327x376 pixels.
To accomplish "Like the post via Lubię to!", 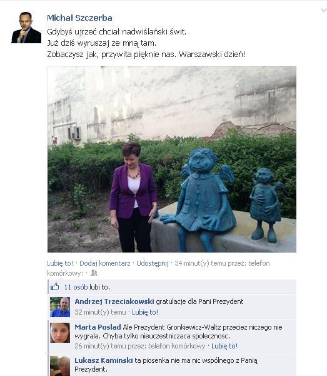I will point(60,263).
